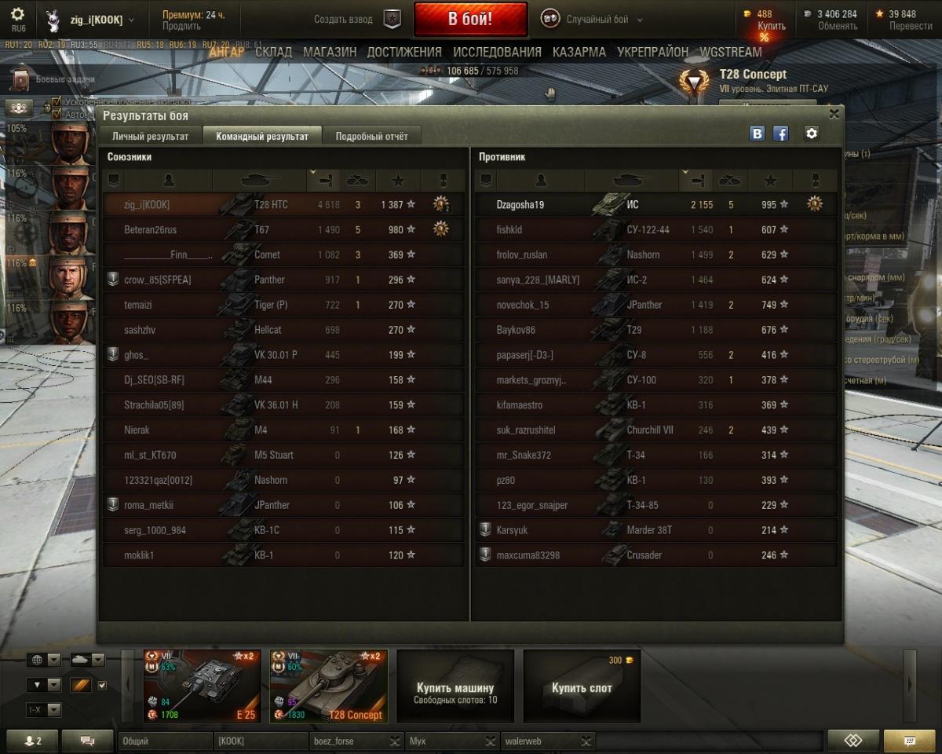Click the Купить слот button
The height and width of the screenshot is (754, 942).
tap(582, 686)
